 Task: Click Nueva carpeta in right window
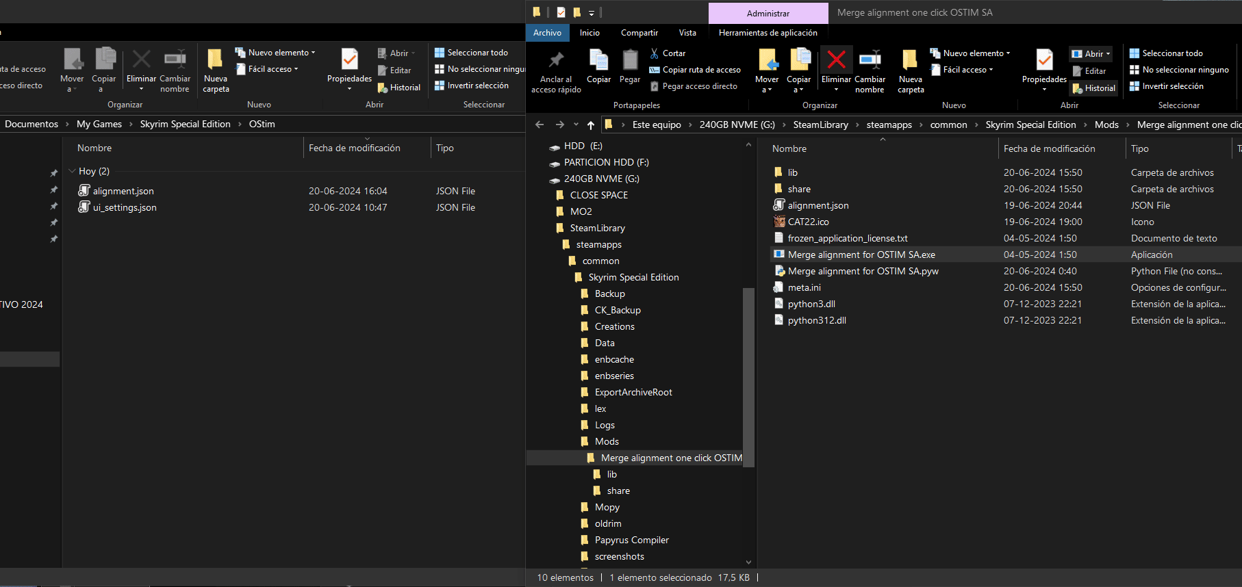[911, 71]
